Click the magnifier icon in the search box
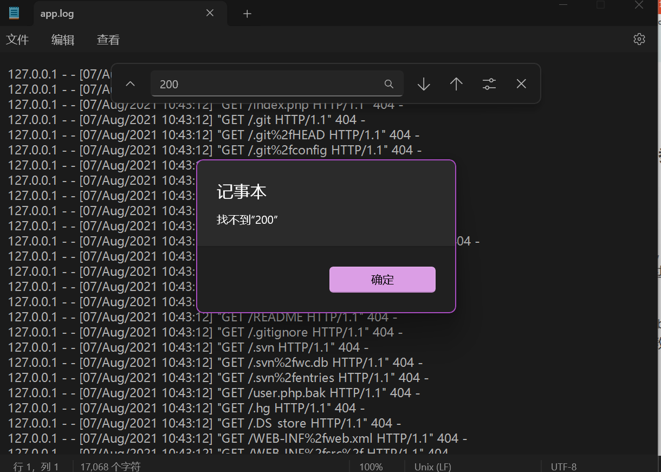The image size is (661, 472). point(388,84)
